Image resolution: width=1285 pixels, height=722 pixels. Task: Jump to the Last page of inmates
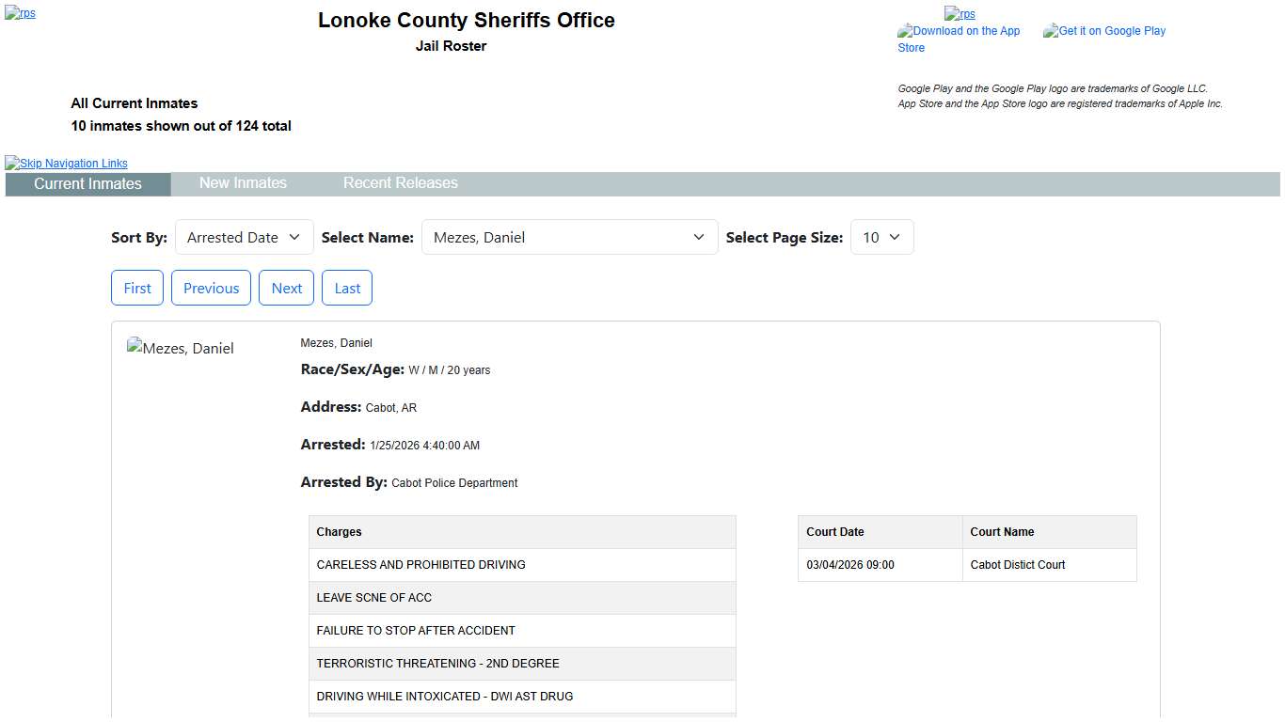tap(347, 289)
